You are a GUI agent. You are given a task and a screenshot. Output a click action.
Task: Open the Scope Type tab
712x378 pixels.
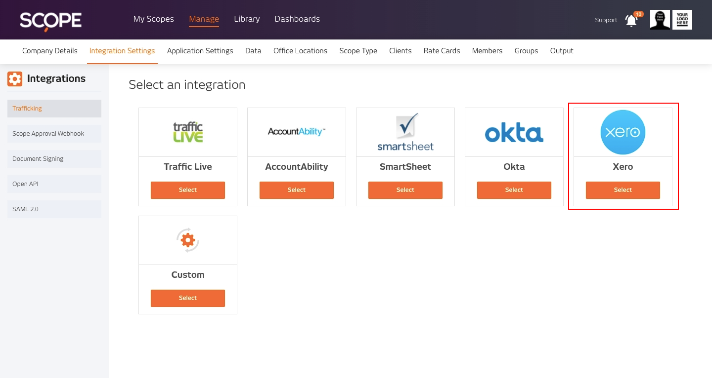358,51
